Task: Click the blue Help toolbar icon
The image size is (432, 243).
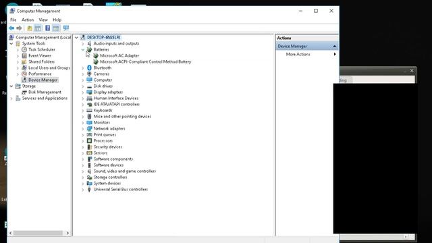Action: point(48,28)
